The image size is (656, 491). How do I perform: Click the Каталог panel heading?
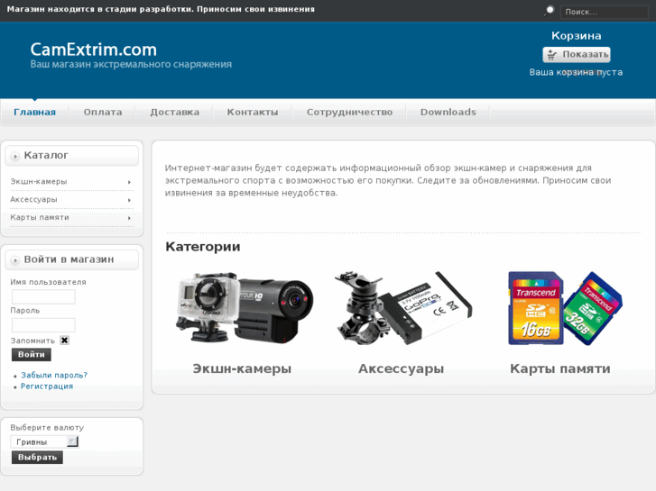coord(46,155)
